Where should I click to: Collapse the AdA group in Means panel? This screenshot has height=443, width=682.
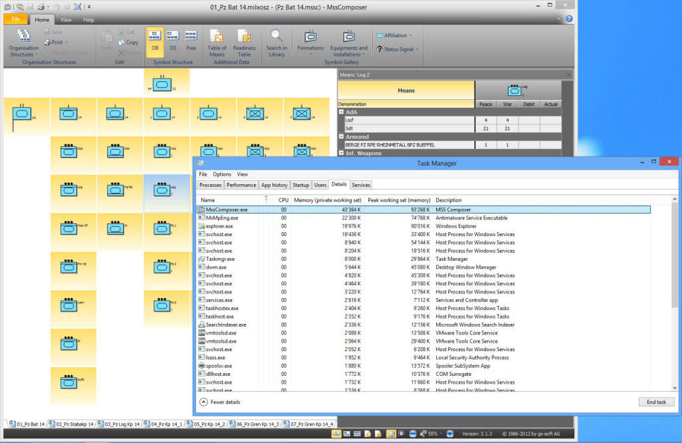pos(342,112)
